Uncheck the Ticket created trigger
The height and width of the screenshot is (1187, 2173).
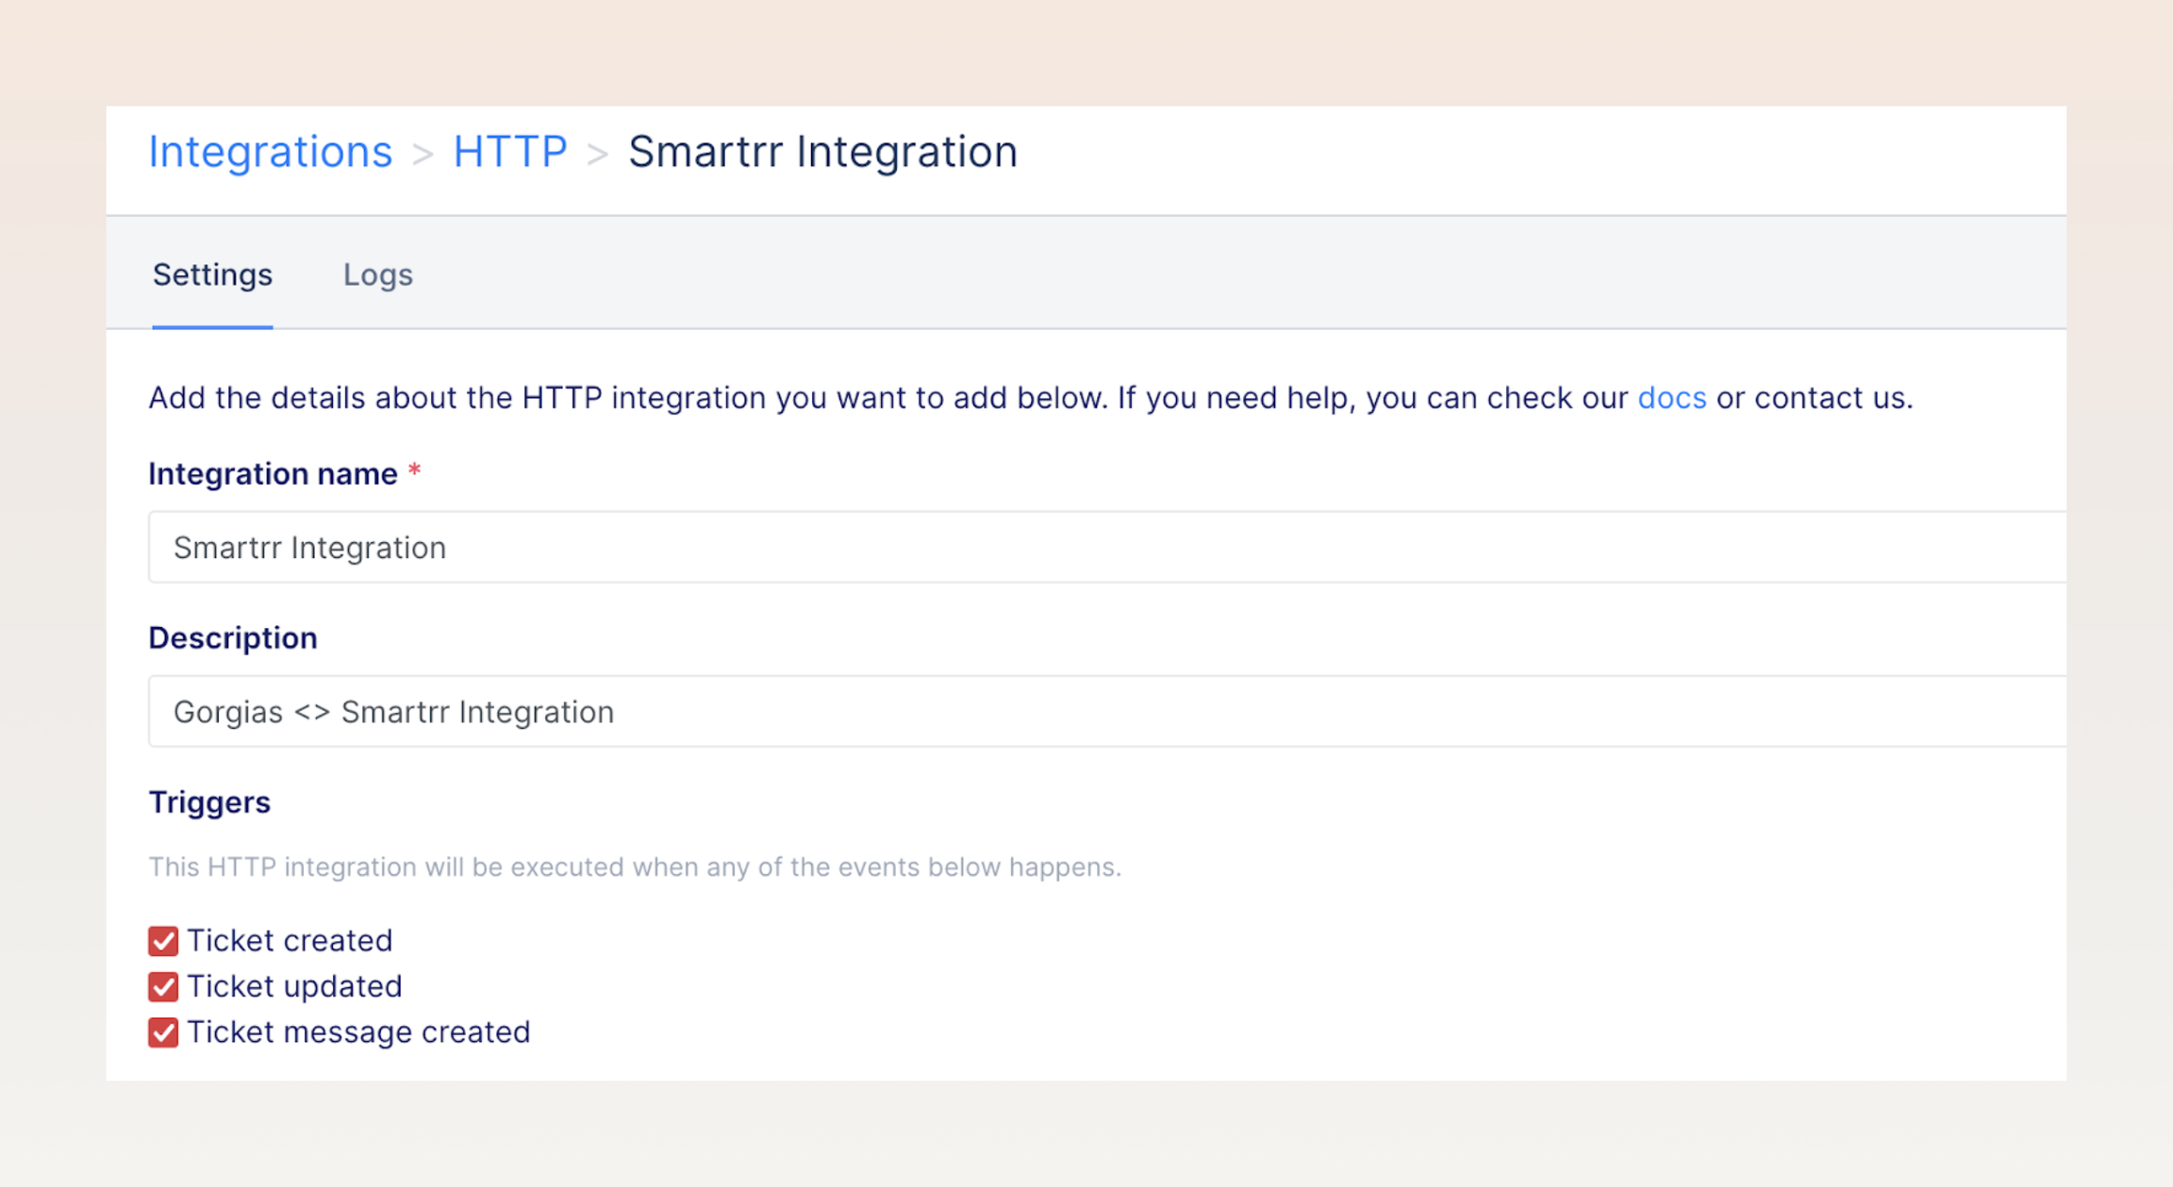pyautogui.click(x=163, y=941)
